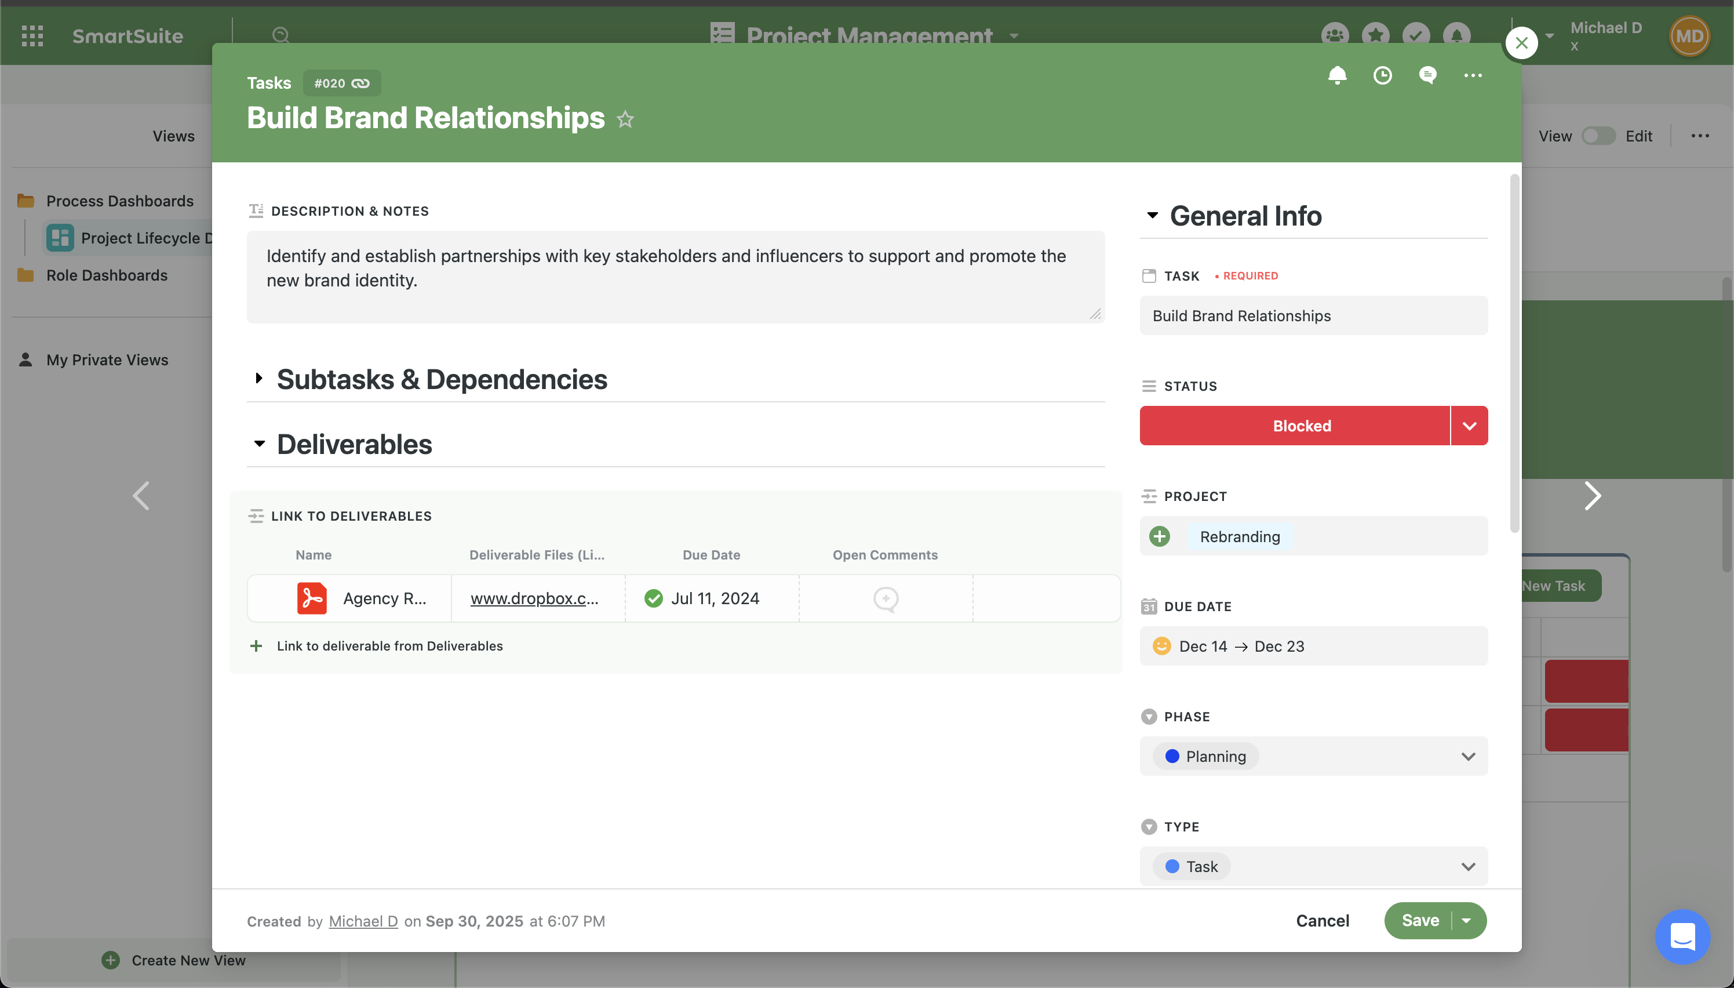Click the reminder bell icon in record header
The height and width of the screenshot is (988, 1734).
[x=1336, y=75]
